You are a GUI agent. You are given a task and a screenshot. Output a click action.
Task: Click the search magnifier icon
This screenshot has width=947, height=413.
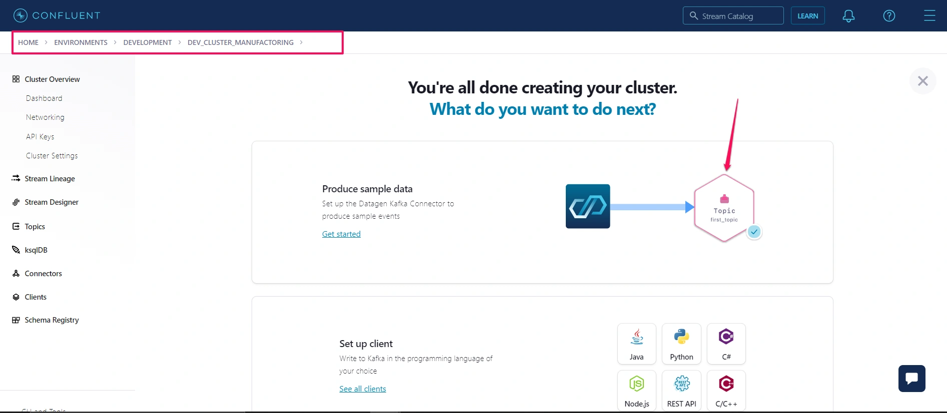694,15
